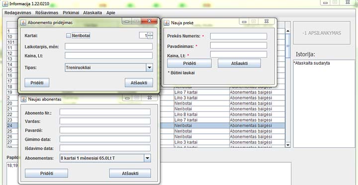Increase Kartai spinner value
The image size is (358, 185).
[x=150, y=34]
